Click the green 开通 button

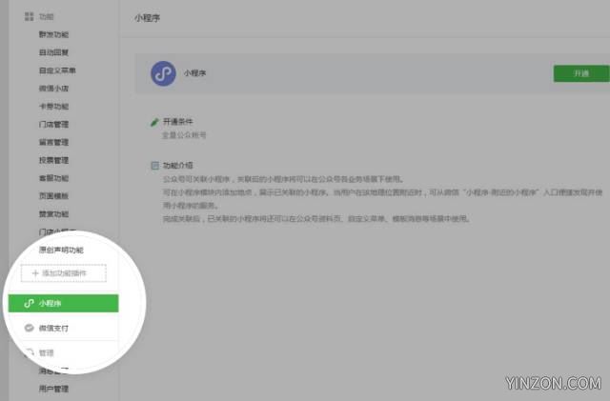click(x=581, y=73)
